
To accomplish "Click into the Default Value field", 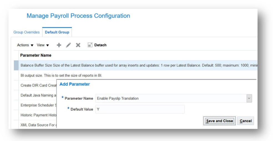I will point(140,109).
